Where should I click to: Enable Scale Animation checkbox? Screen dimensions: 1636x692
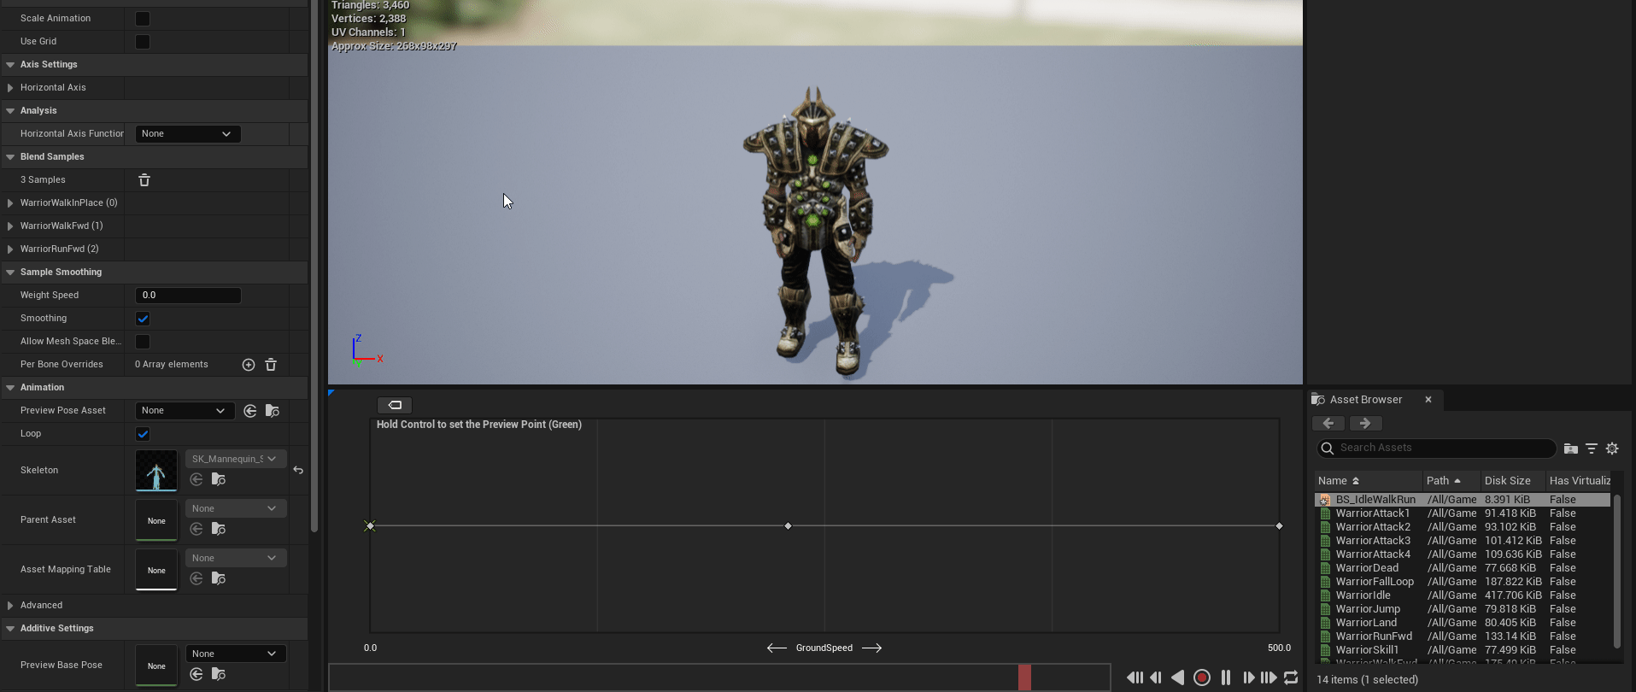(143, 19)
